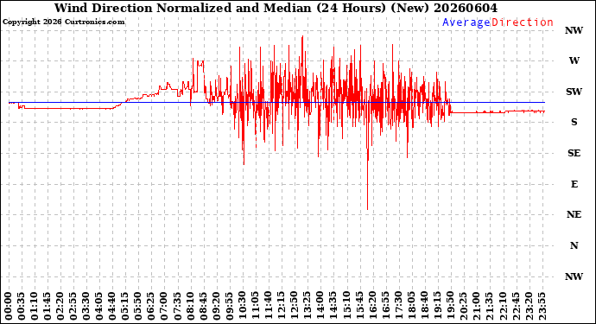
Task: Click the 20:25 time axis label
Action: click(464, 307)
